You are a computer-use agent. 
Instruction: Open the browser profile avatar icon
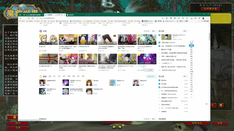click(203, 18)
